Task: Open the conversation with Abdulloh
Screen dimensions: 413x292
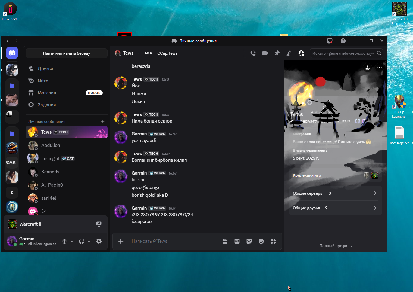Action: (66, 145)
